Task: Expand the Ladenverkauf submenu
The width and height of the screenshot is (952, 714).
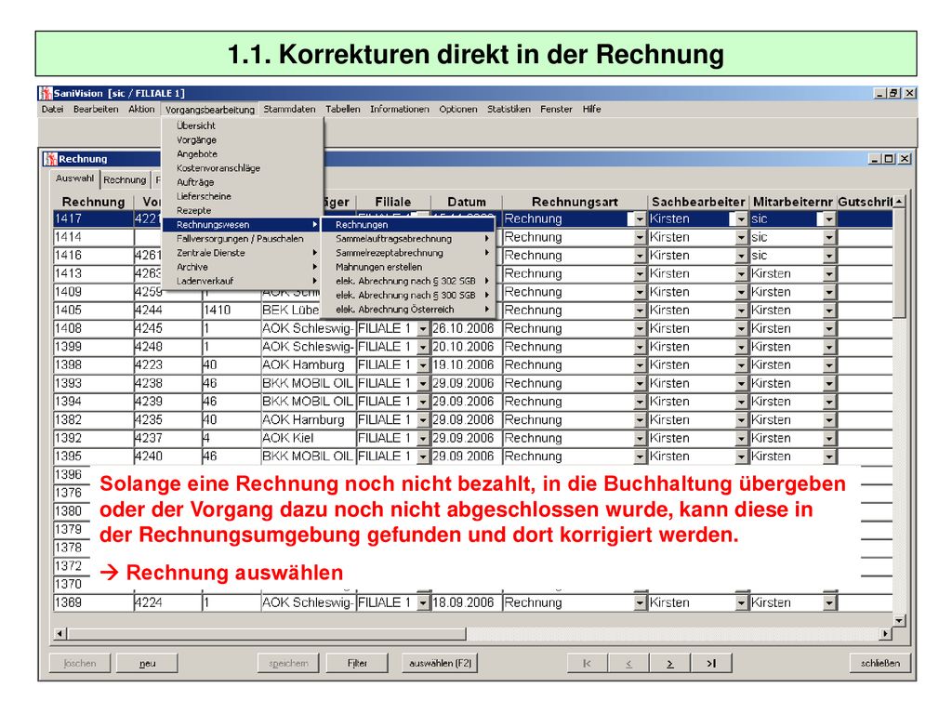Action: point(243,281)
